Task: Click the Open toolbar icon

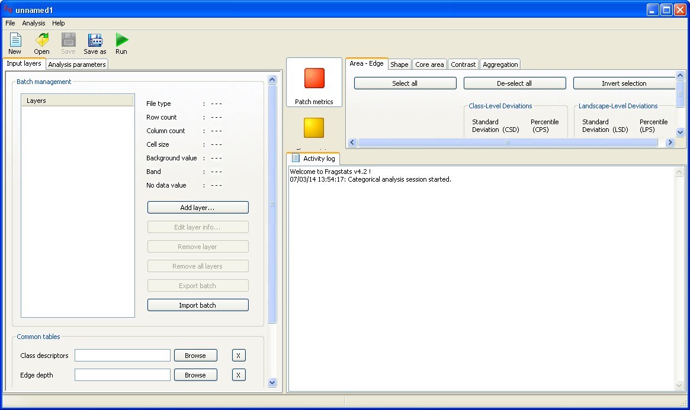Action: [x=42, y=40]
